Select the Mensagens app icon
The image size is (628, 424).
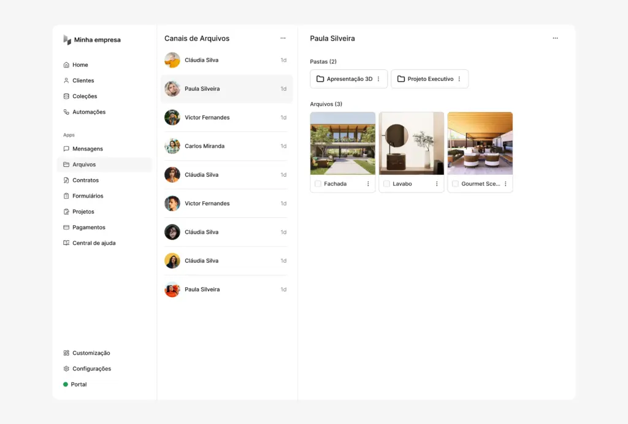66,148
